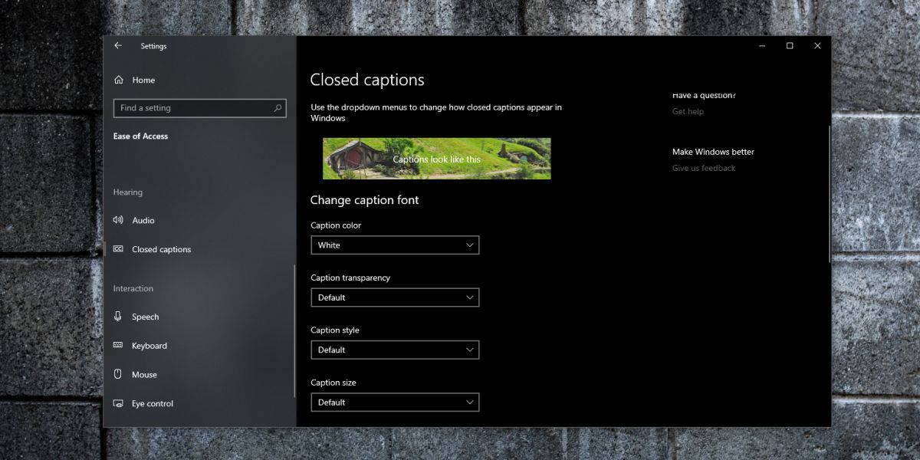Click the Mouse icon in sidebar

coord(118,375)
